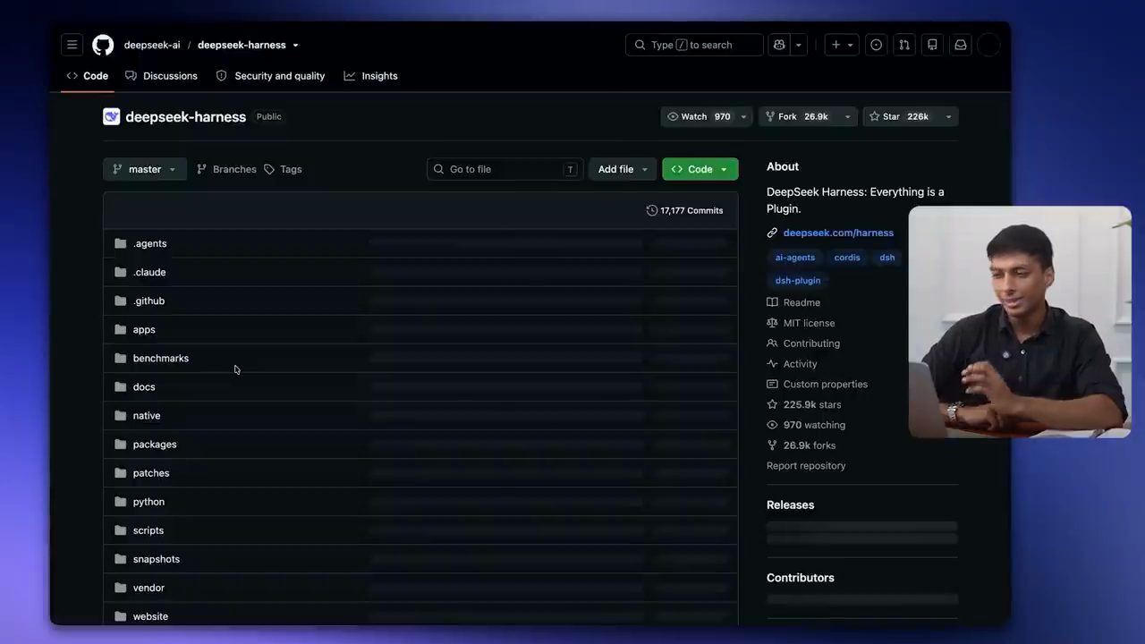Click the GitHub logo in the header

[103, 45]
